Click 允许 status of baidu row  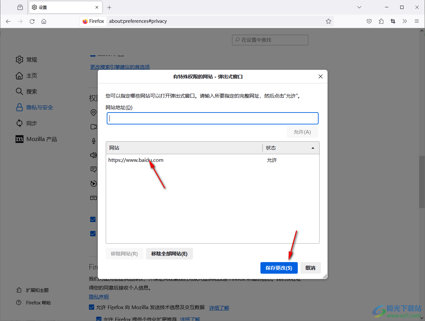click(272, 160)
